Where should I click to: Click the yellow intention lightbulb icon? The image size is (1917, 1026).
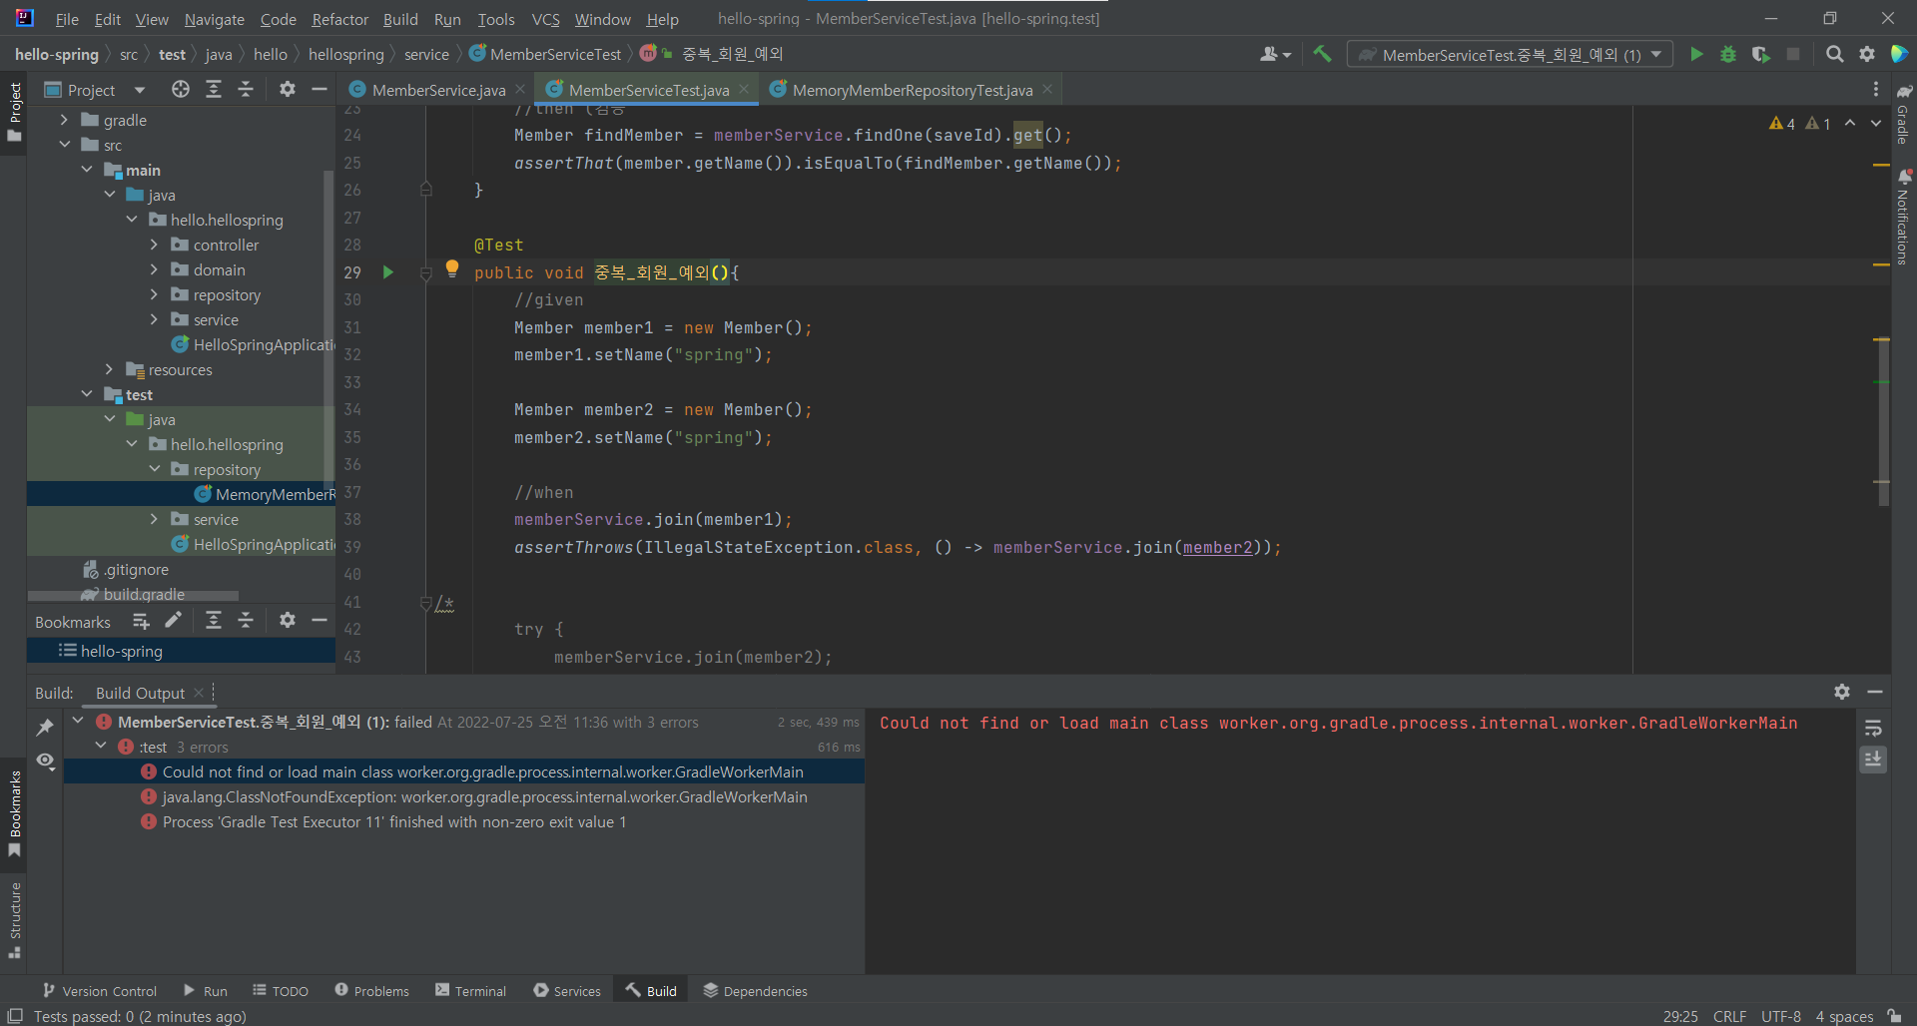pos(452,268)
